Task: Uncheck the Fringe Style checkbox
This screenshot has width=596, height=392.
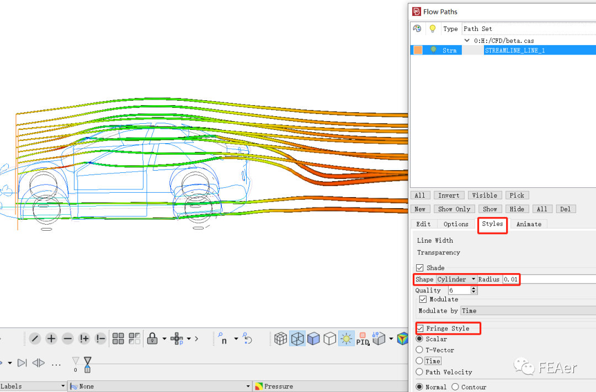Action: (420, 329)
